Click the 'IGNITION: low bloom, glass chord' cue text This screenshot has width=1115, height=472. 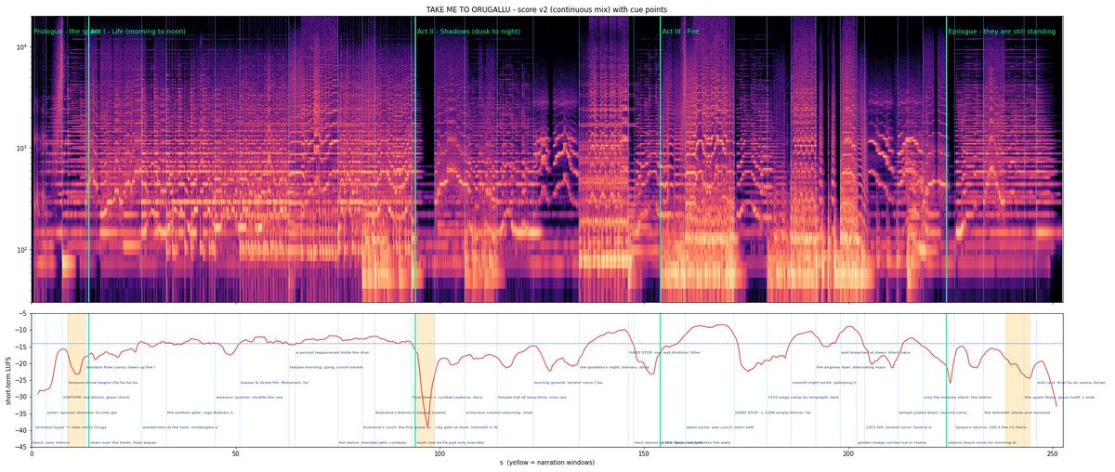click(x=97, y=398)
